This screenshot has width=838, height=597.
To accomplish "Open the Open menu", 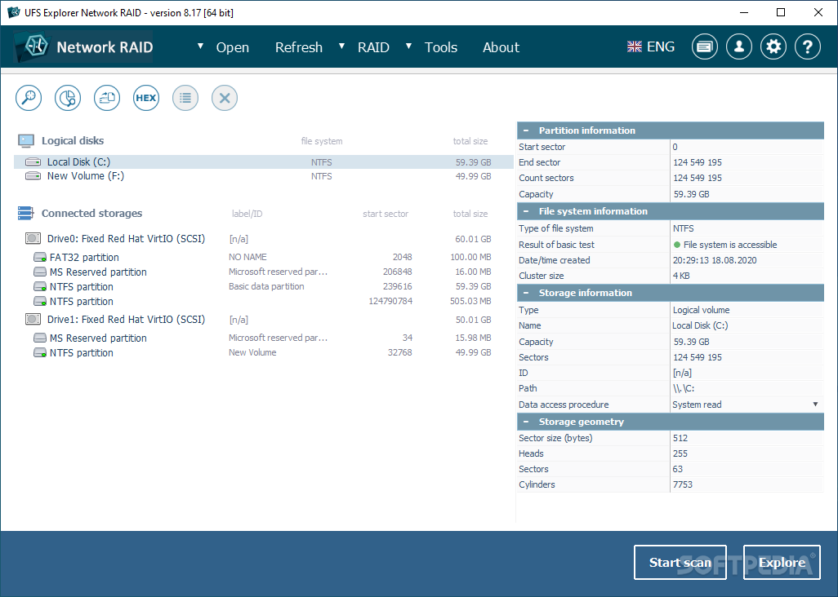I will 233,47.
